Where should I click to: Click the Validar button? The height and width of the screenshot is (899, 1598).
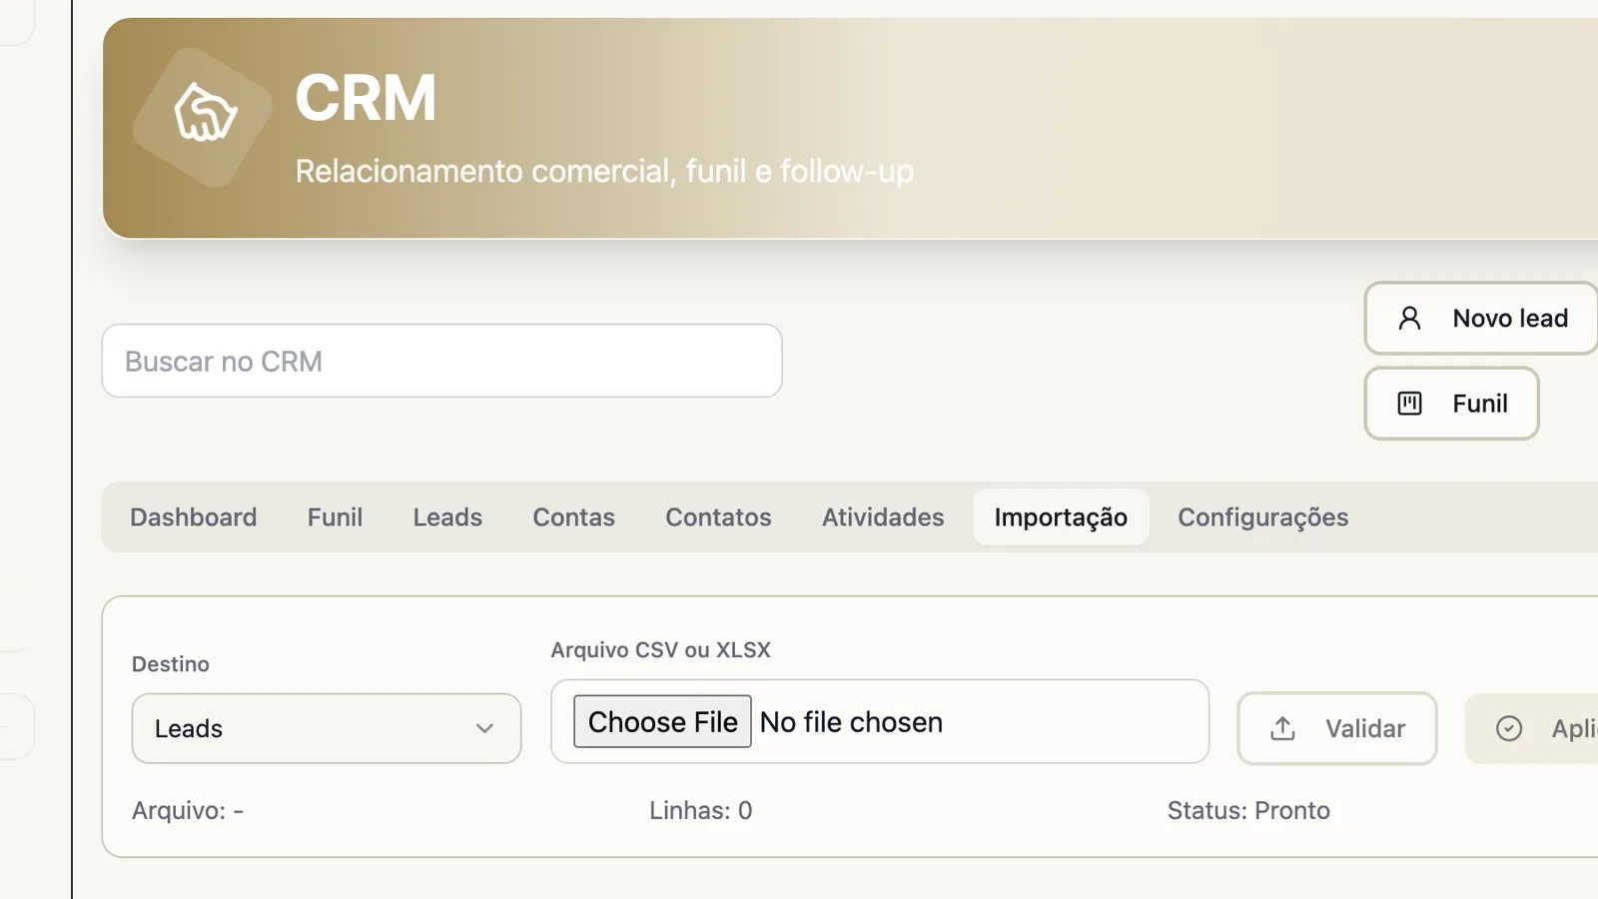1337,728
